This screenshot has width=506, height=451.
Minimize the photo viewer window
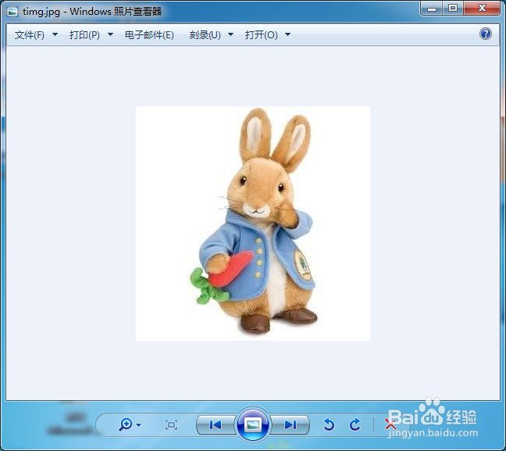click(432, 9)
